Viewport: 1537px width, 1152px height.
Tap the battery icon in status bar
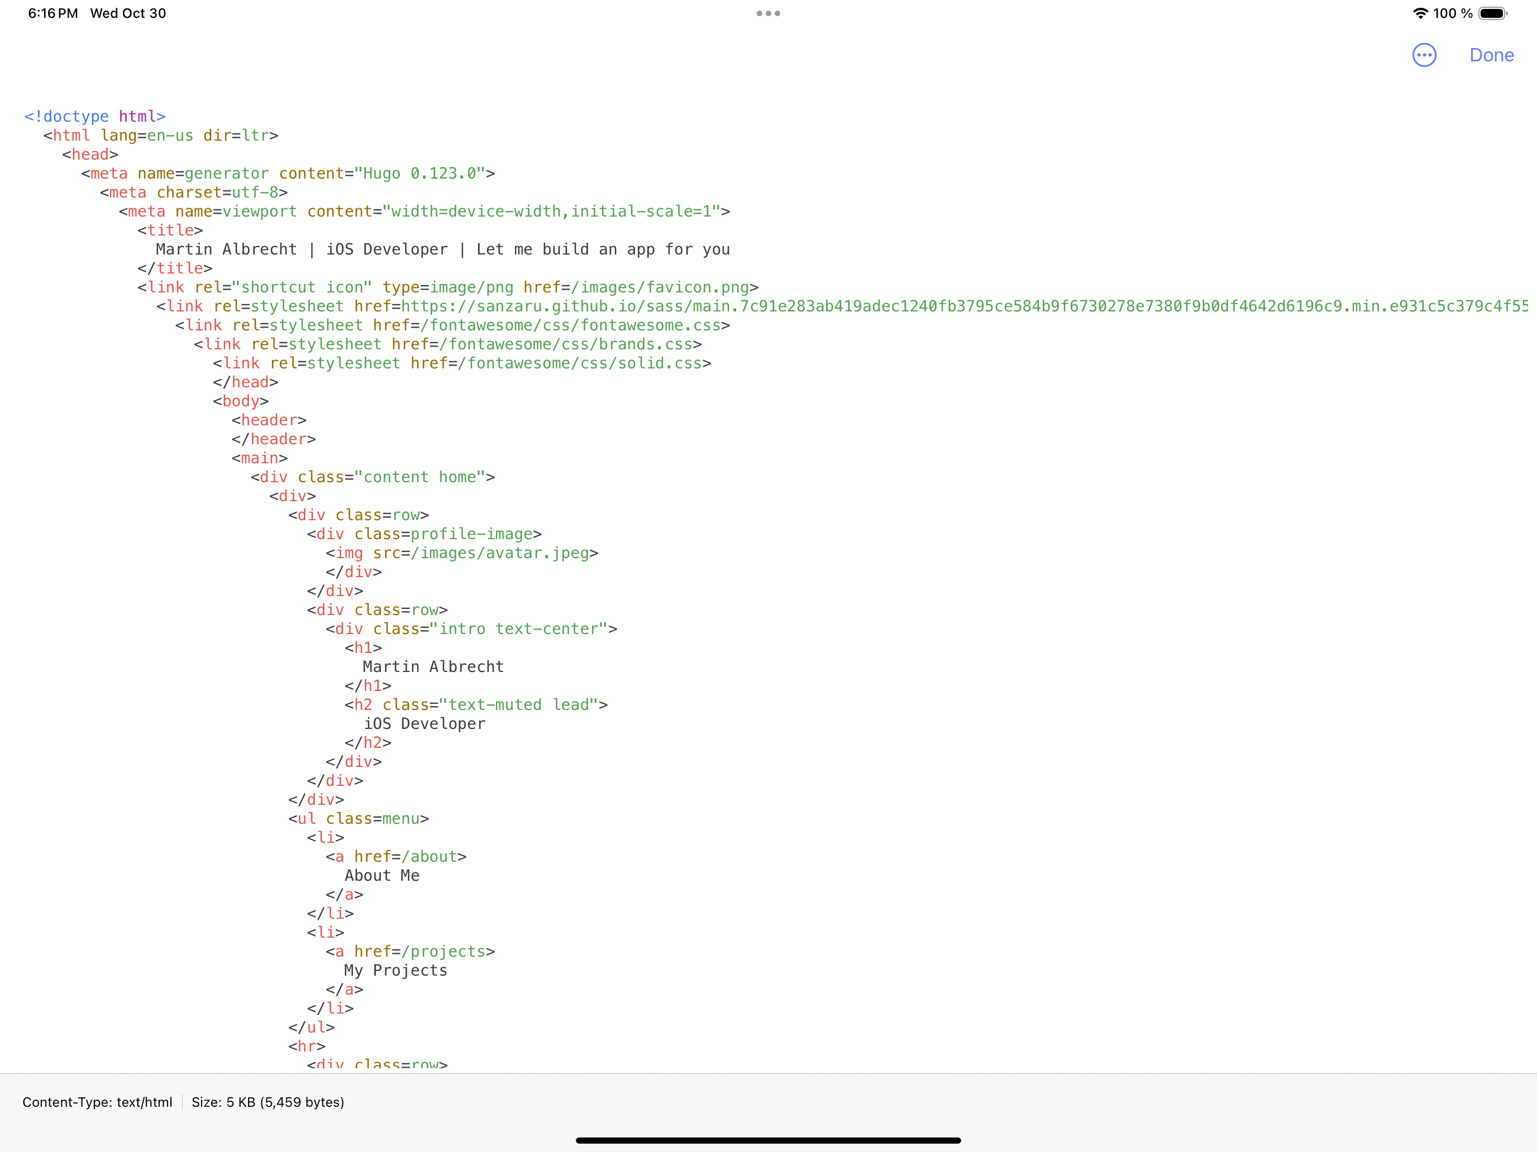(1492, 13)
